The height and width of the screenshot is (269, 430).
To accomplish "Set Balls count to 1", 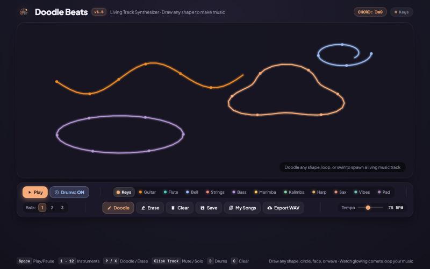I will 42,208.
